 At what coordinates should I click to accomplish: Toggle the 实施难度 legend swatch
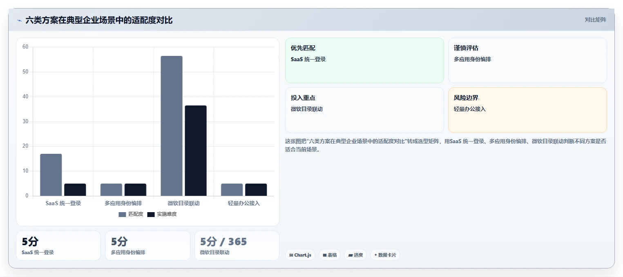151,215
